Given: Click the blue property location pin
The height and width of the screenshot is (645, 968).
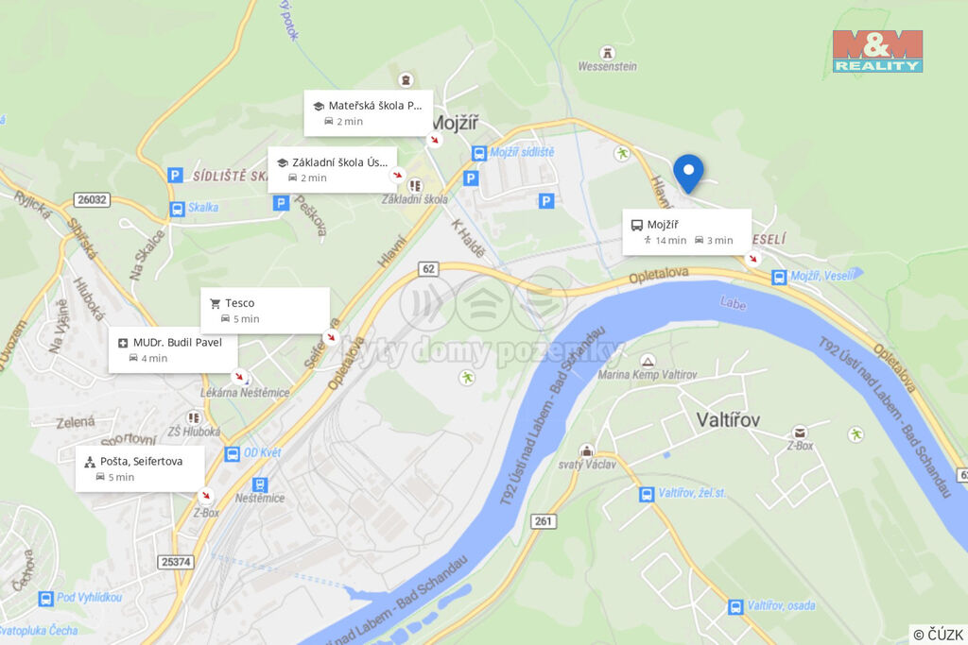Looking at the screenshot, I should pyautogui.click(x=688, y=173).
